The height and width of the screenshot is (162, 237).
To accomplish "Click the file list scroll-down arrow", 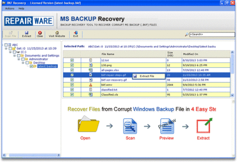I will point(232,95).
